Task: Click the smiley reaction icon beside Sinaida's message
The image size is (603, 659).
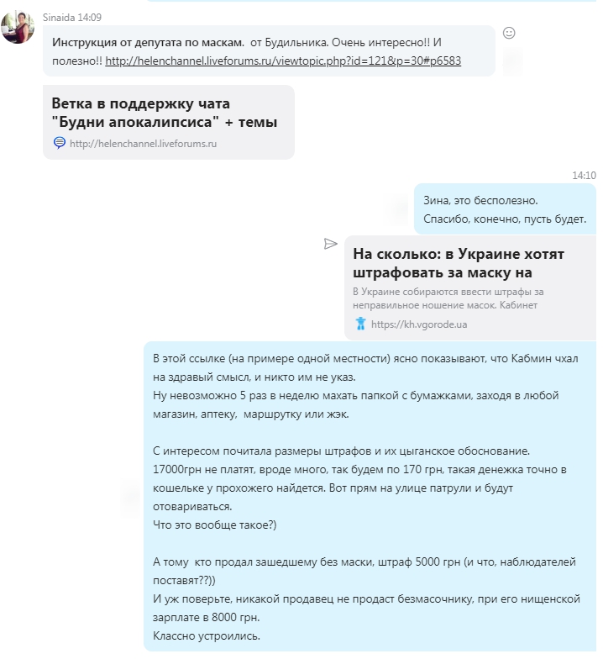Action: click(509, 33)
